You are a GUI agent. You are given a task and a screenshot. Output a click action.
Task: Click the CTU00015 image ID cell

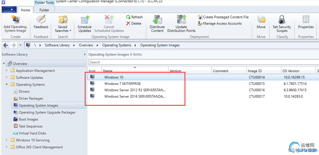[257, 83]
